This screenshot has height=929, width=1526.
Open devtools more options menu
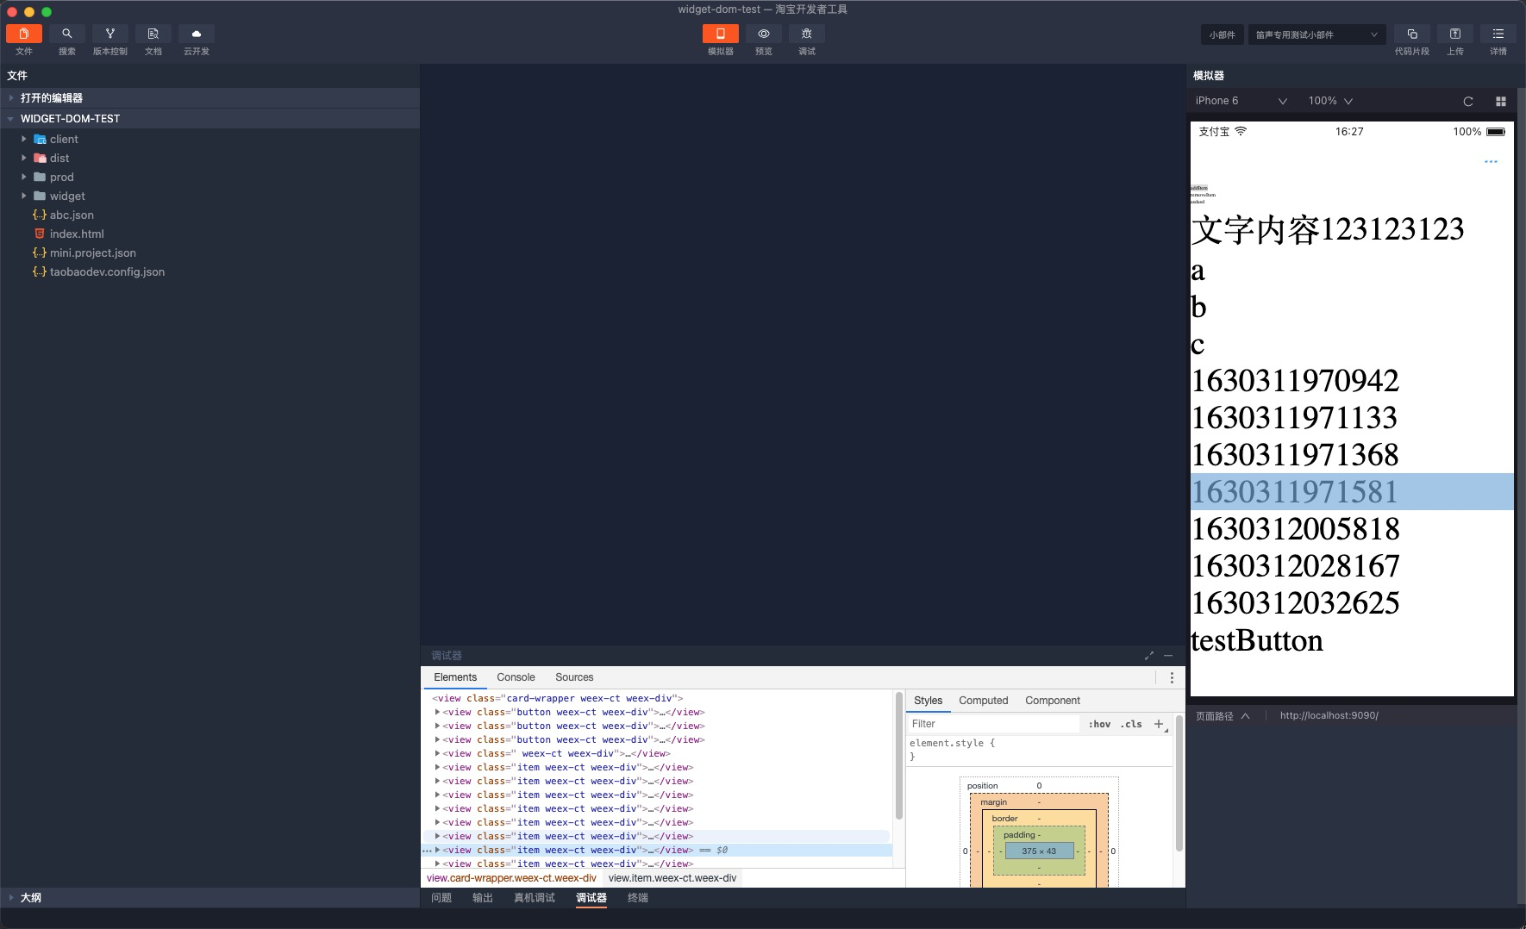point(1172,678)
